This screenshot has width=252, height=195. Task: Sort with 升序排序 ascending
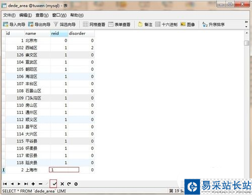click(x=213, y=25)
